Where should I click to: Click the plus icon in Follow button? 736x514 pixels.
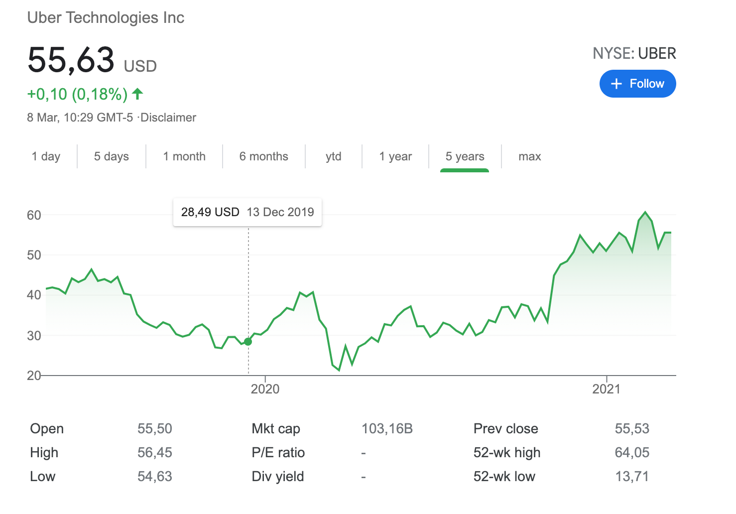coord(616,84)
